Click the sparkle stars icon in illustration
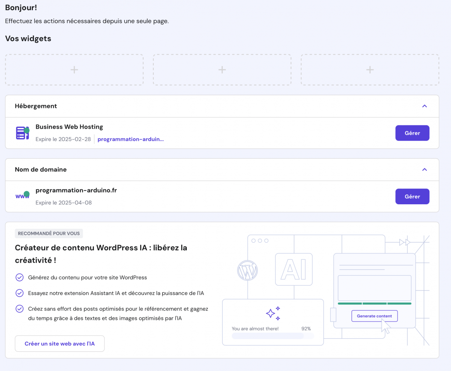This screenshot has height=371, width=451. point(273,313)
